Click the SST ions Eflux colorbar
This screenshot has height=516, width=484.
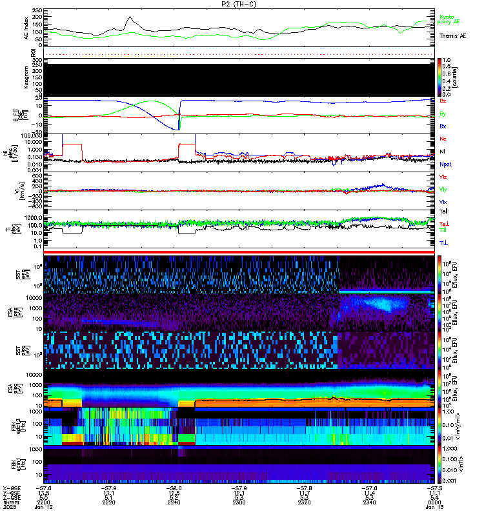tap(439, 275)
